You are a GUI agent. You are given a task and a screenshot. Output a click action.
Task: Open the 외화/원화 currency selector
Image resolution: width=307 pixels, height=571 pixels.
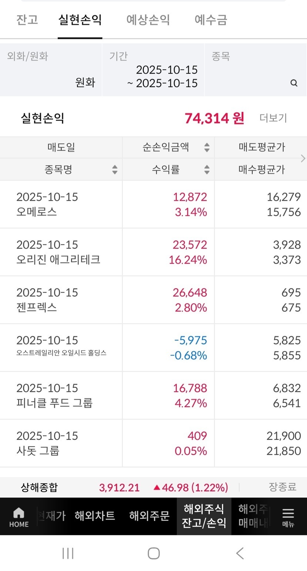pyautogui.click(x=51, y=70)
